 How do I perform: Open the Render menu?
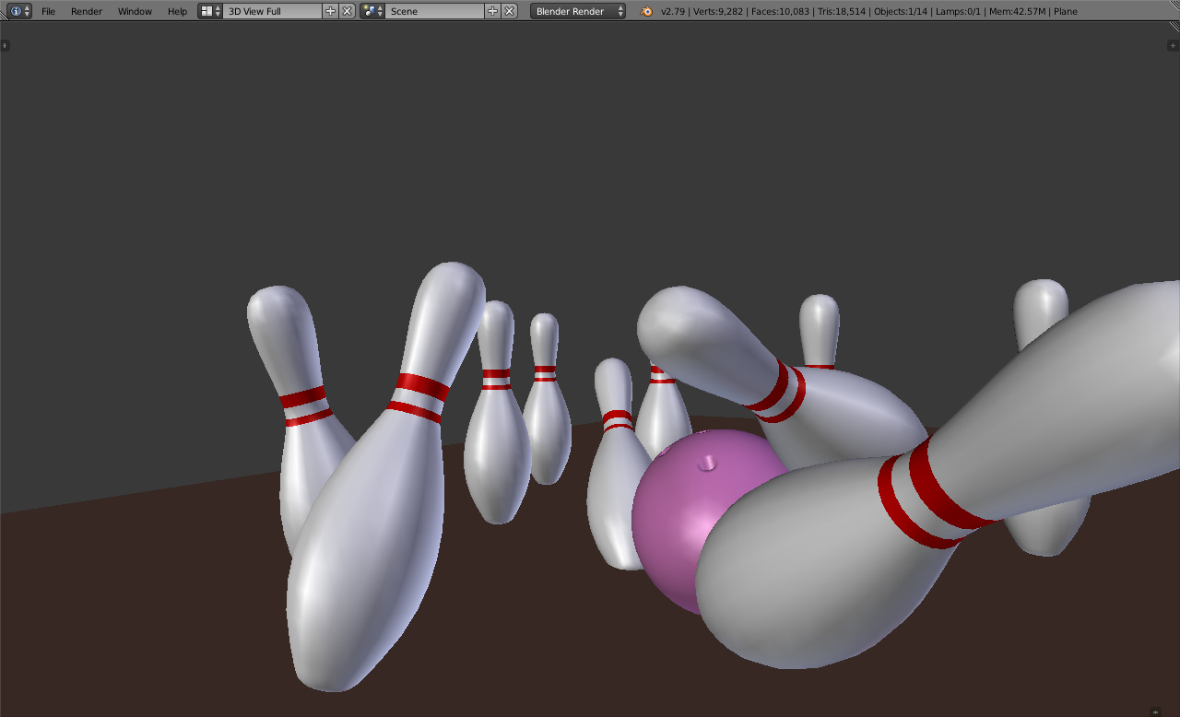coord(87,11)
